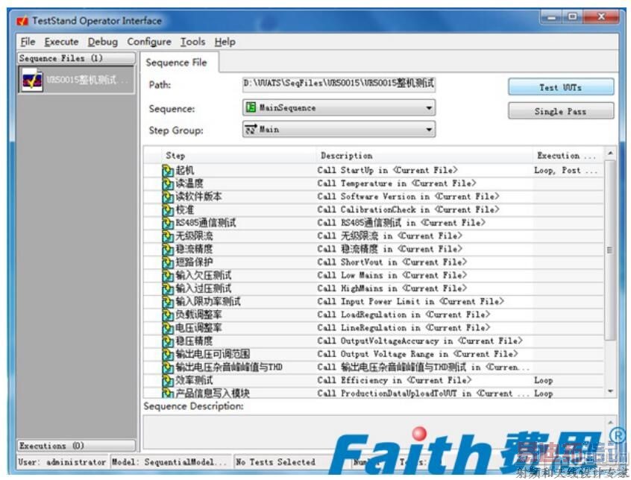Image resolution: width=631 pixels, height=480 pixels.
Task: Click the Execution column header
Action: tap(568, 156)
